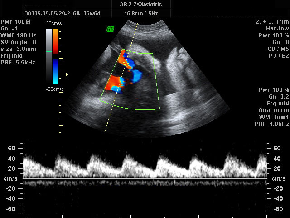Click the size 3.0mm sample volume setting
Viewport: 290px width, 218px height.
18,49
